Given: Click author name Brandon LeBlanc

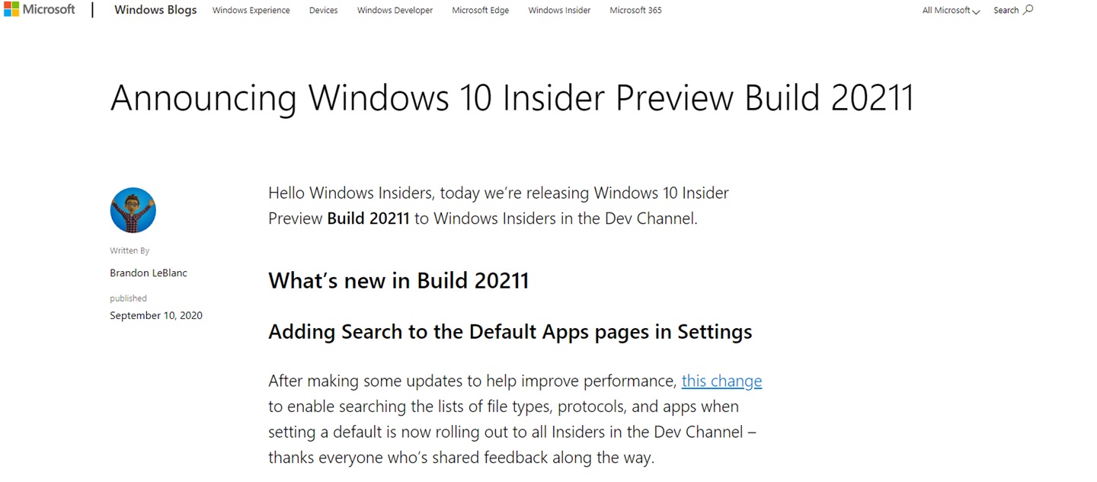Looking at the screenshot, I should click(x=148, y=273).
